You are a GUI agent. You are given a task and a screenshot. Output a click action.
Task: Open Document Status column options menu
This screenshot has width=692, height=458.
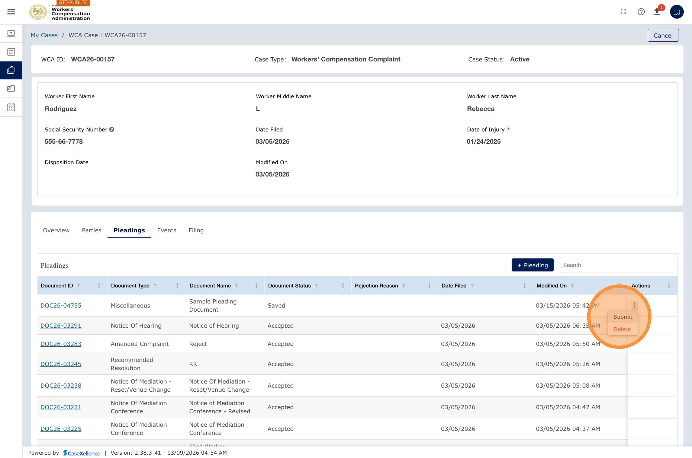pyautogui.click(x=343, y=286)
